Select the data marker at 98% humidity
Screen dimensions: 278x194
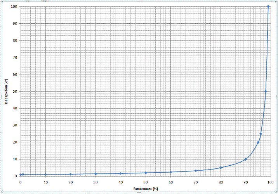coord(266,92)
